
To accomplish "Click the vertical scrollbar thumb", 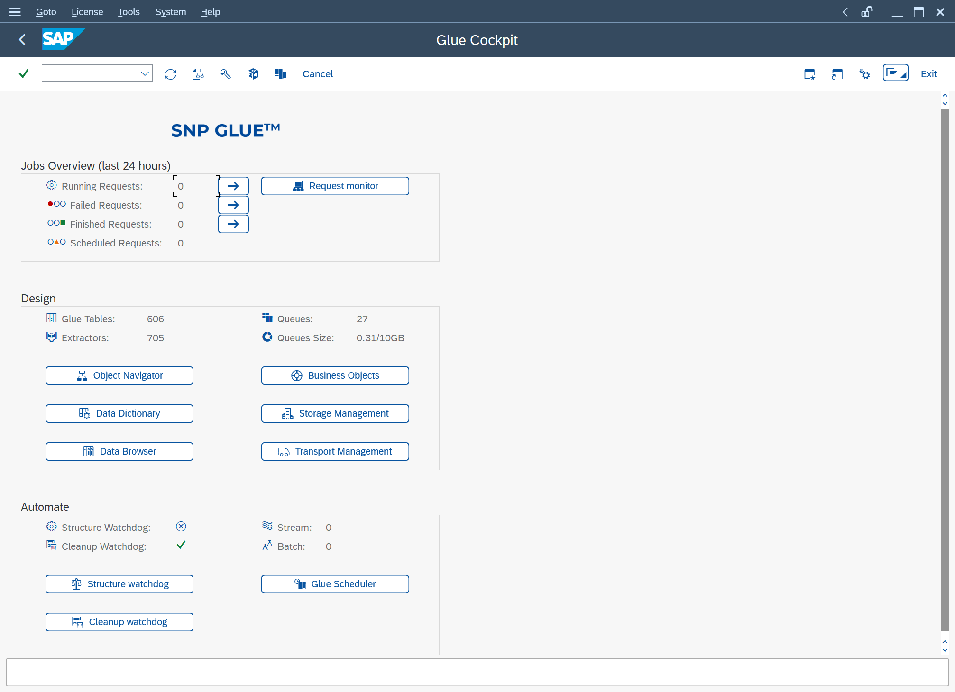I will click(945, 370).
